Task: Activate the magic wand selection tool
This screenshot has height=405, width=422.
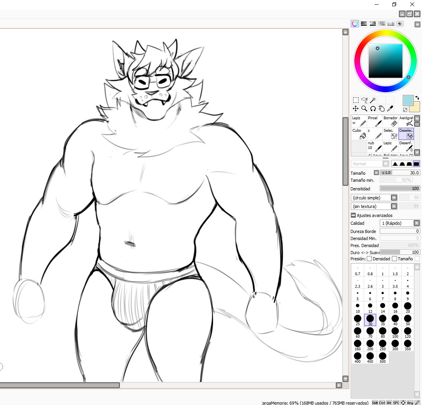Action: [372, 100]
